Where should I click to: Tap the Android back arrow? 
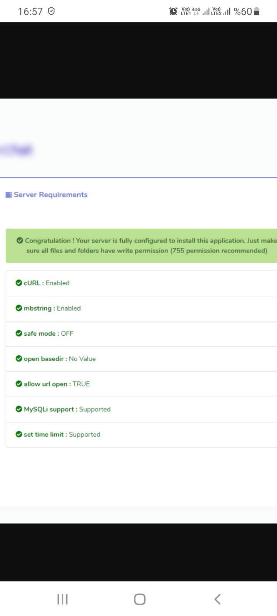coord(217,599)
